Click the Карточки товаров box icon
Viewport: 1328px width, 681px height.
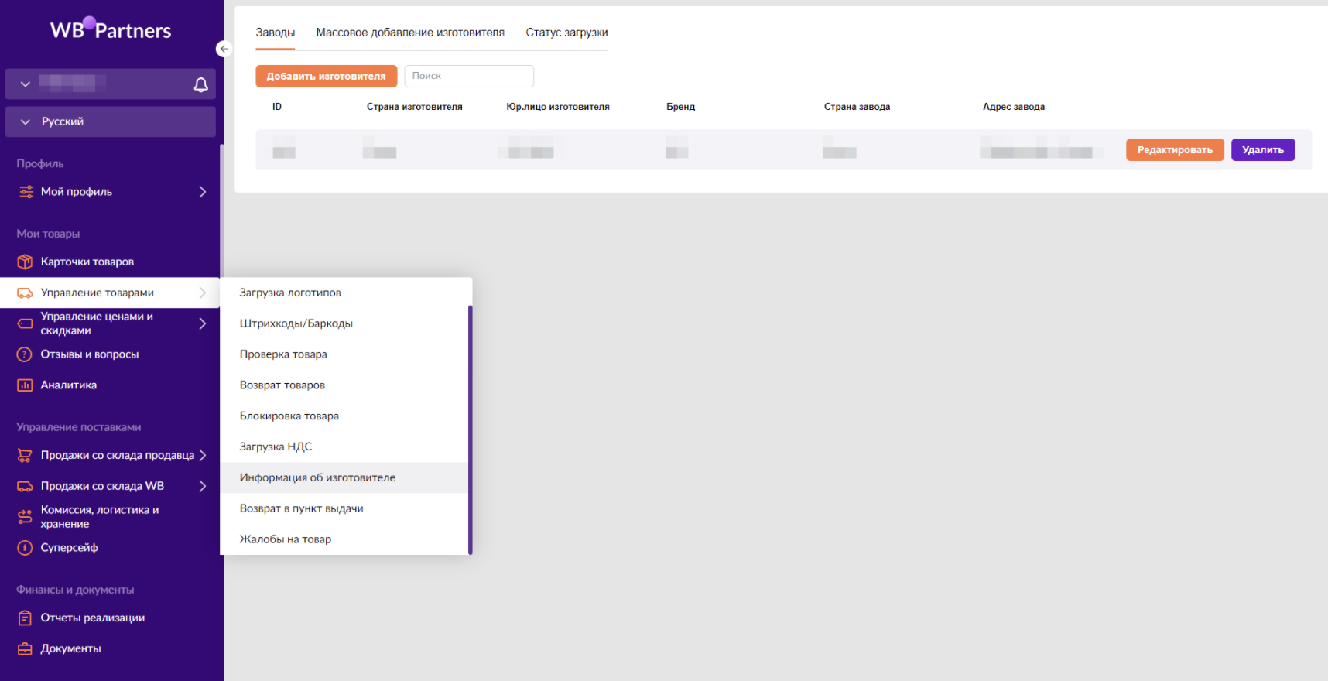pos(25,262)
